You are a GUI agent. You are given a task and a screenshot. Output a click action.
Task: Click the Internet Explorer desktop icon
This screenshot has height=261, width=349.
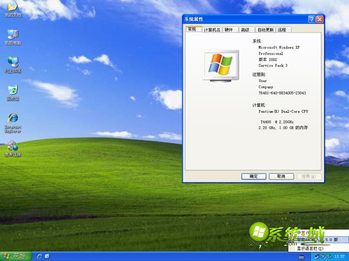click(13, 123)
